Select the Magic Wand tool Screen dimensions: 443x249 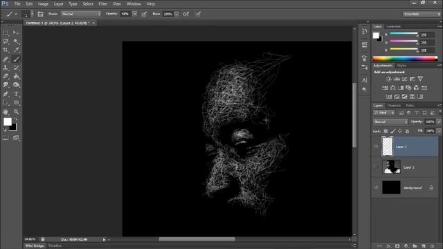point(16,41)
